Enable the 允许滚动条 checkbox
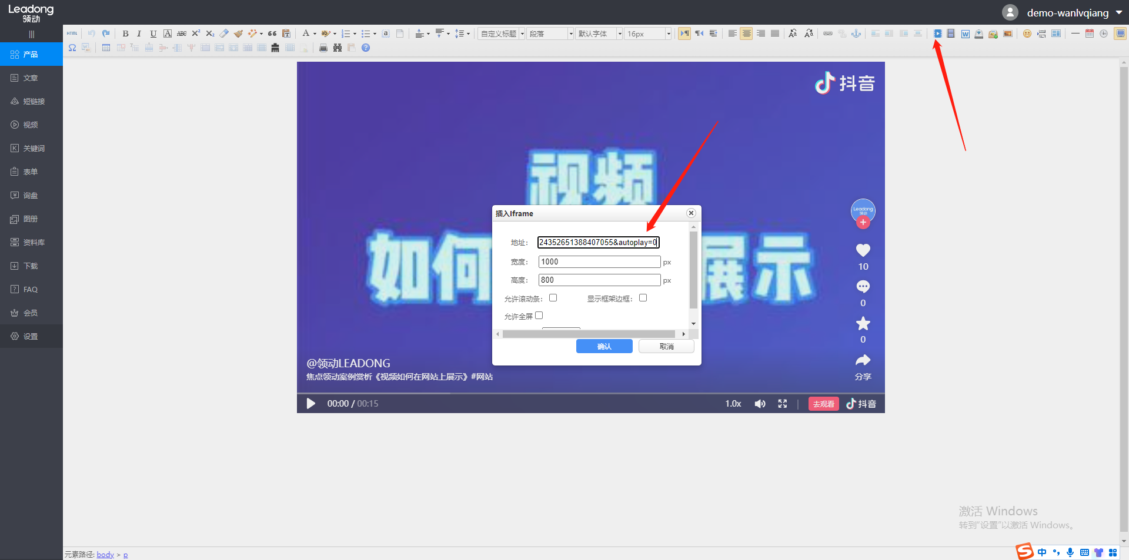The width and height of the screenshot is (1129, 560). point(553,298)
